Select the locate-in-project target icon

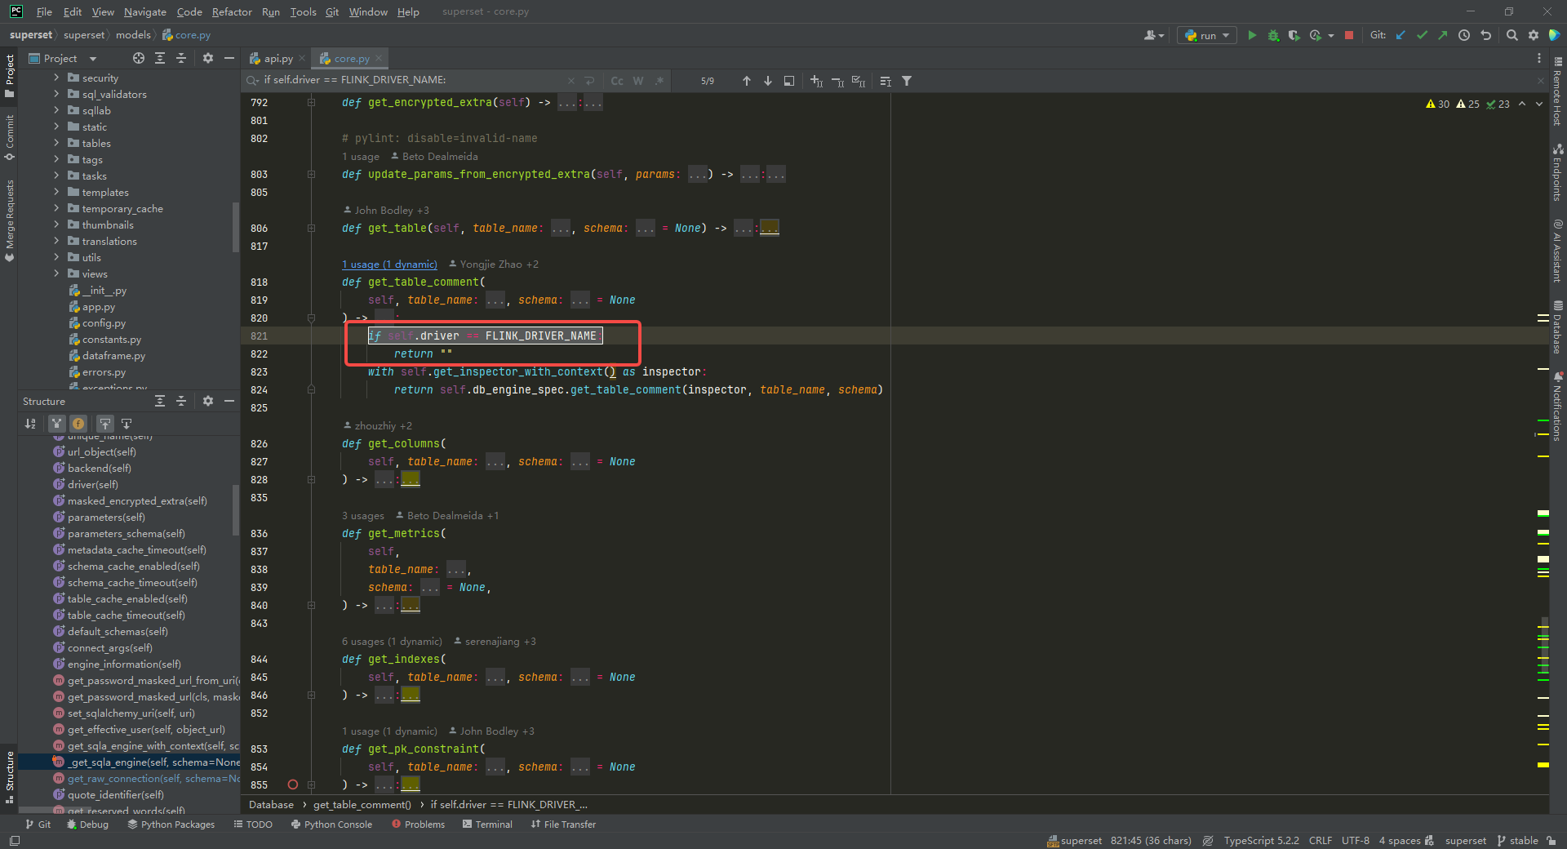pyautogui.click(x=139, y=58)
